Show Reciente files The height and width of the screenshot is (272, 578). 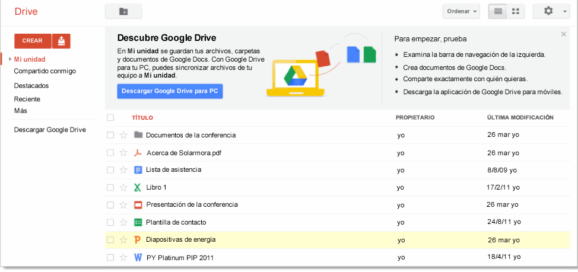[x=27, y=100]
